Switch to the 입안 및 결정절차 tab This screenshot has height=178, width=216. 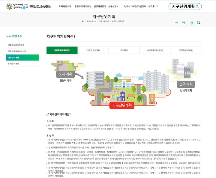point(93,50)
